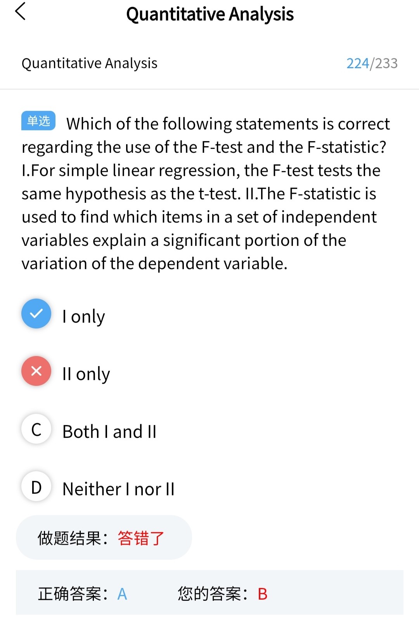Click the correct answer letter A
419x628 pixels.
122,594
